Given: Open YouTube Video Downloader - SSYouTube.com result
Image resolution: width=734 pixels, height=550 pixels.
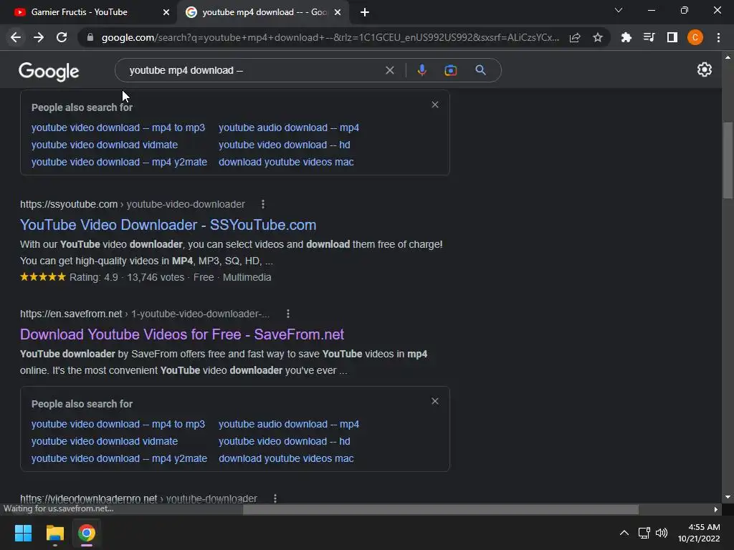Looking at the screenshot, I should click(x=168, y=225).
